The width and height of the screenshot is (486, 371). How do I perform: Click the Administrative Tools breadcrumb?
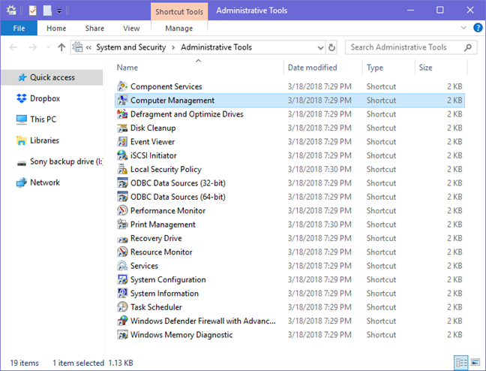[x=216, y=47]
